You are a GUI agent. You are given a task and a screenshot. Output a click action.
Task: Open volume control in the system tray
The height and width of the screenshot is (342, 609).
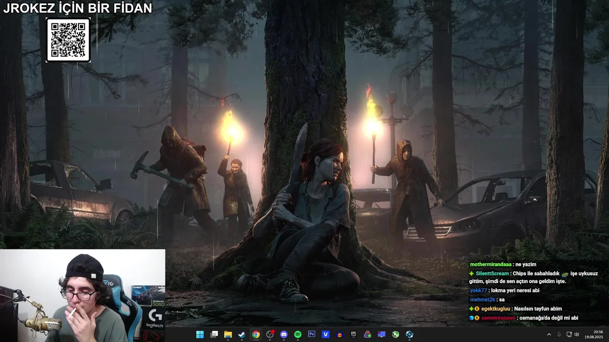[x=577, y=334]
